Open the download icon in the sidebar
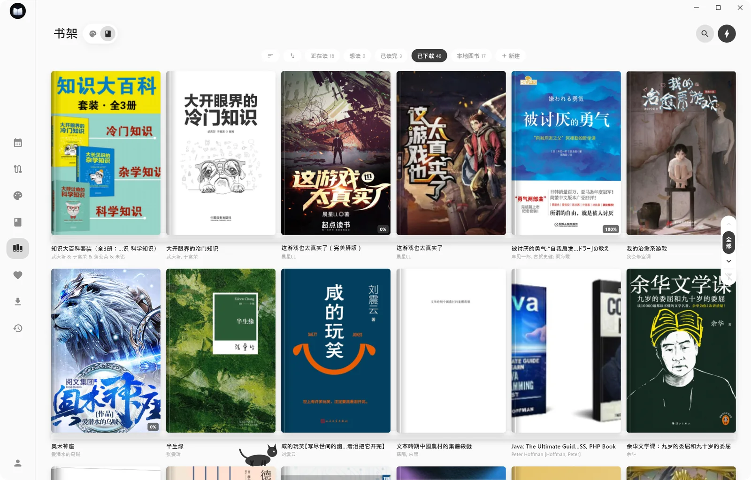 point(18,301)
